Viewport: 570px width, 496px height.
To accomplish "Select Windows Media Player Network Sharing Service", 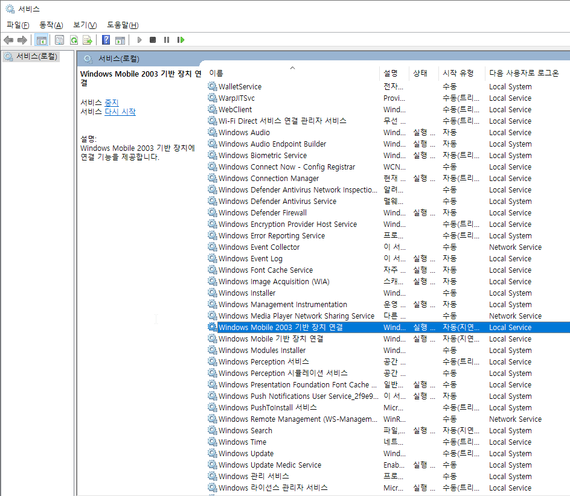I will [296, 316].
